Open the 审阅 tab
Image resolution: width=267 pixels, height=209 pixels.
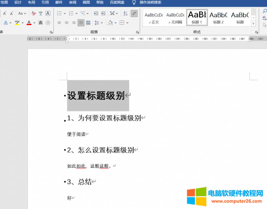click(x=73, y=2)
